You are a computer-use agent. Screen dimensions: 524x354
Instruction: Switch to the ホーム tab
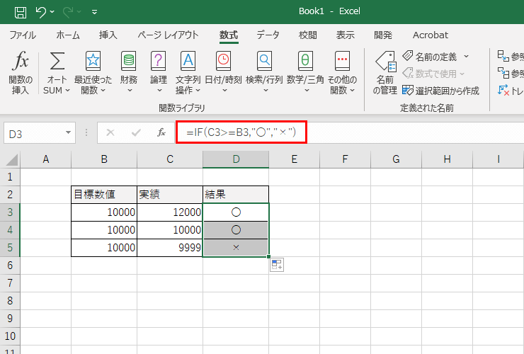[68, 35]
